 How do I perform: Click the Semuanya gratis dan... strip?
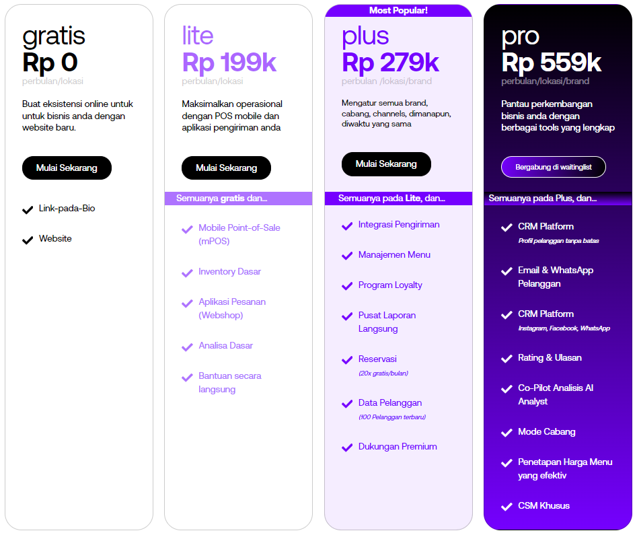239,199
